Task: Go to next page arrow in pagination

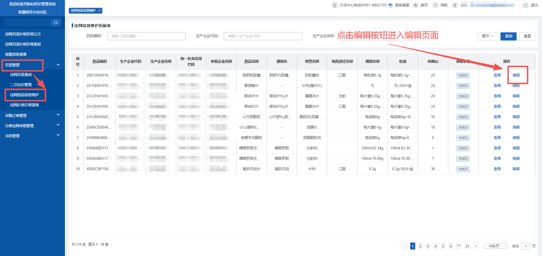Action: (476, 246)
